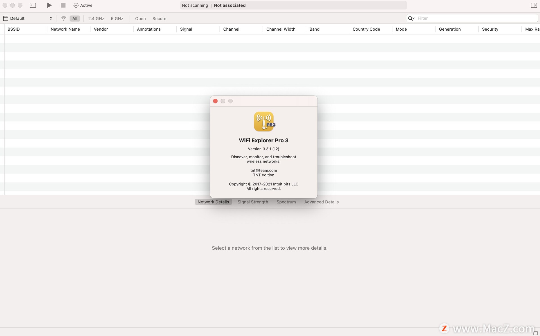The width and height of the screenshot is (540, 336).
Task: Close the About WiFi Explorer dialog
Action: click(x=215, y=101)
